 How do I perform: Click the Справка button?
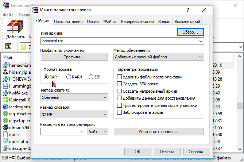click(197, 151)
